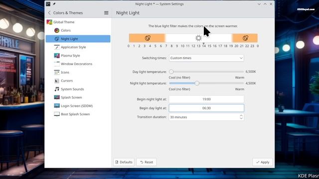The image size is (319, 179).
Task: Open Window Decorations page
Action: pos(78,64)
